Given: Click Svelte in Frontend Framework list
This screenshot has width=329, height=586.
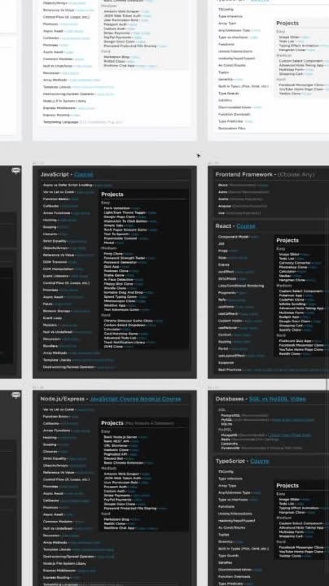Looking at the screenshot, I should pyautogui.click(x=223, y=199).
